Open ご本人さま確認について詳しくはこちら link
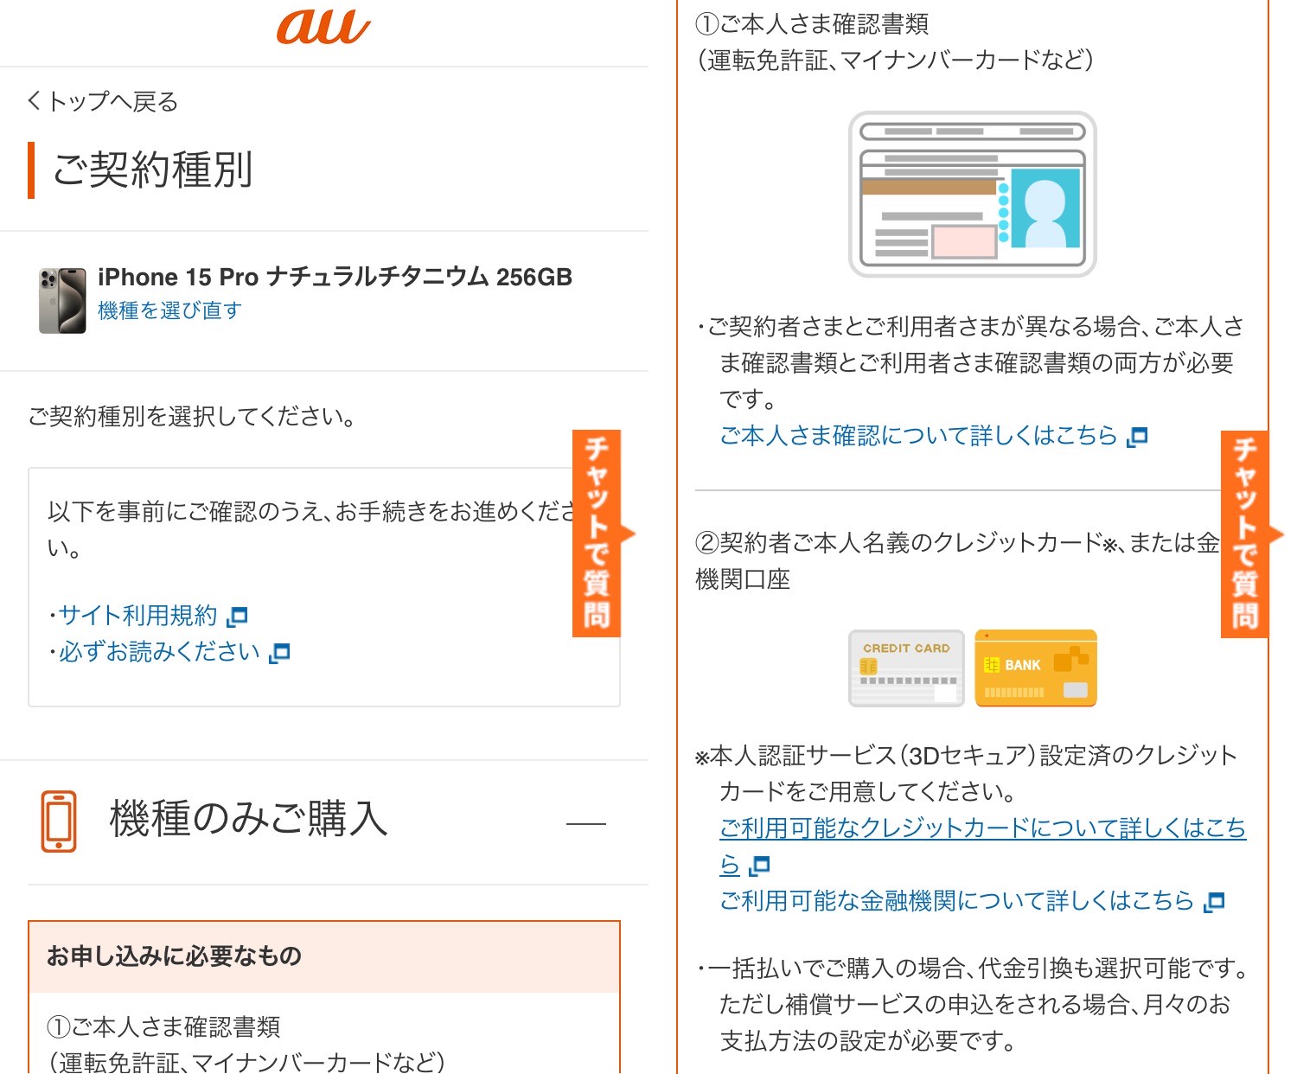The image size is (1297, 1074). coord(918,435)
